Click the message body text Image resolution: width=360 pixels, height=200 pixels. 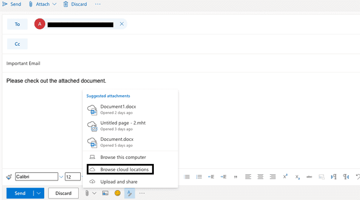(x=56, y=81)
